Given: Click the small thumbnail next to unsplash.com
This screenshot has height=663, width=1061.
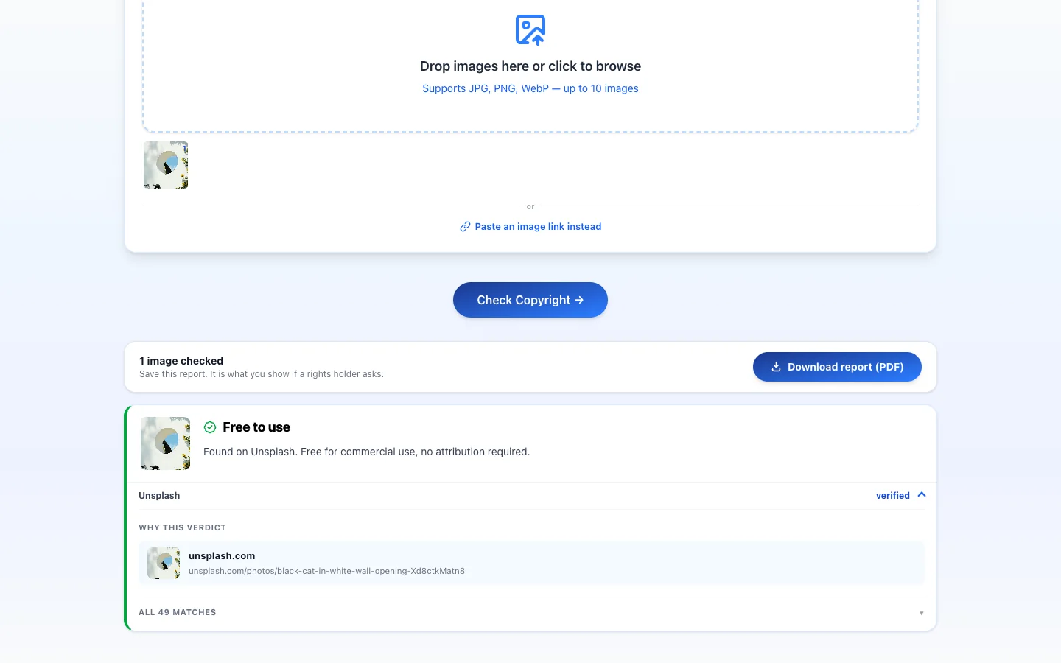Looking at the screenshot, I should pyautogui.click(x=164, y=563).
